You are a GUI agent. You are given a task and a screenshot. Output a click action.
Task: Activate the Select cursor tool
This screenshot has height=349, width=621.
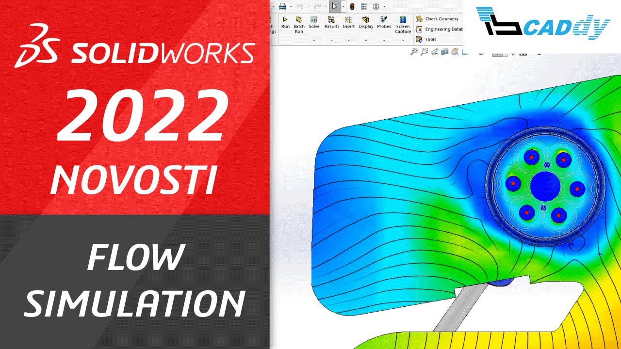point(334,6)
